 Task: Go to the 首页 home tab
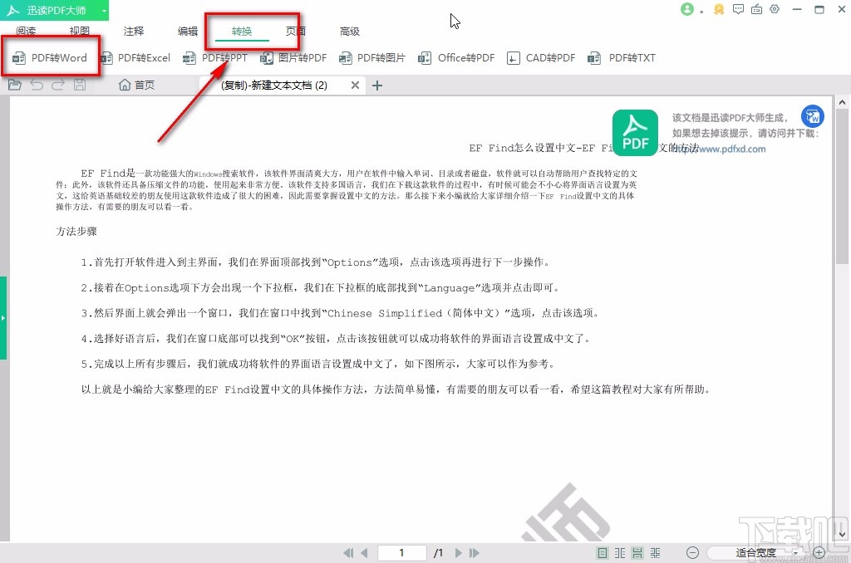(x=137, y=86)
